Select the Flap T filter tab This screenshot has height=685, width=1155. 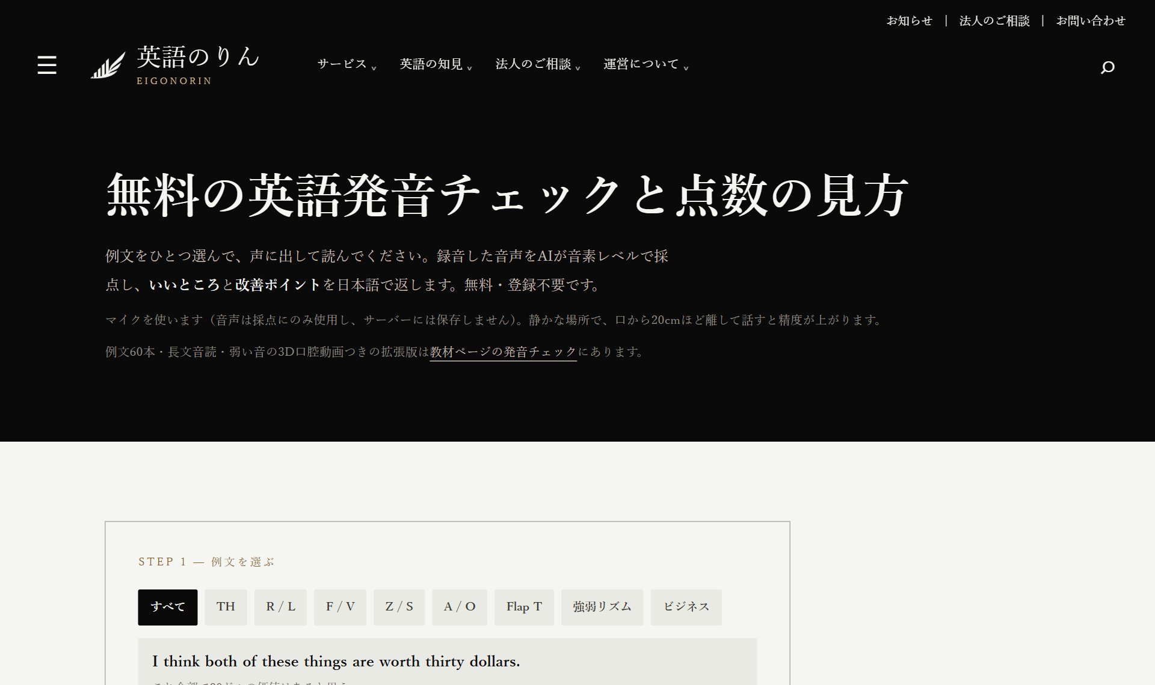click(x=524, y=607)
